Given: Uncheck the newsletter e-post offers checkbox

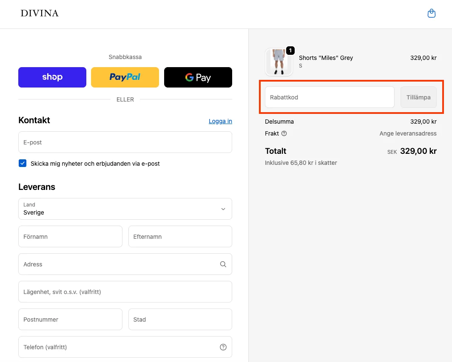Looking at the screenshot, I should tap(23, 163).
